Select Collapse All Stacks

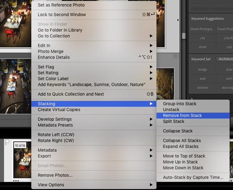coord(193,141)
